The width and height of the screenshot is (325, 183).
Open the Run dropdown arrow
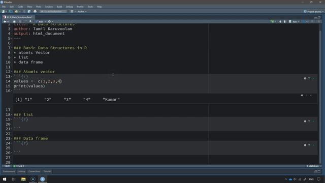tap(299, 21)
